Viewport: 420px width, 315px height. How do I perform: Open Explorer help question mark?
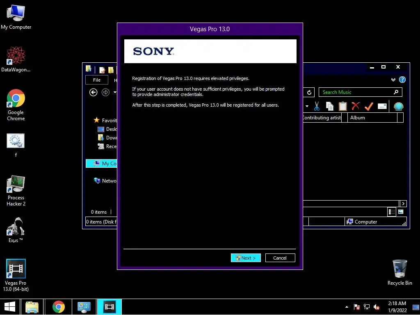click(402, 80)
